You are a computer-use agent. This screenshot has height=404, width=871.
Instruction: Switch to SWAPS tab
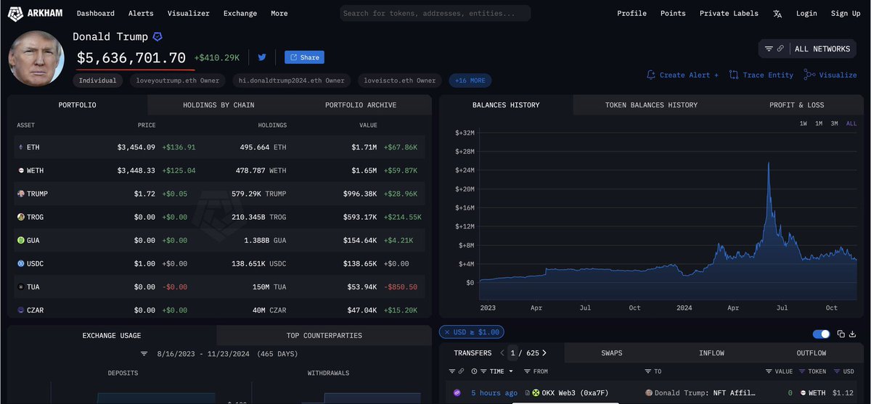point(611,353)
